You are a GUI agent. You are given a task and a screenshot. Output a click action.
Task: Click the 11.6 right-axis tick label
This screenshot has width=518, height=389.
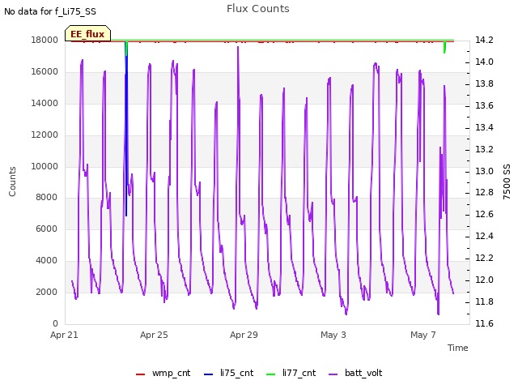(484, 323)
